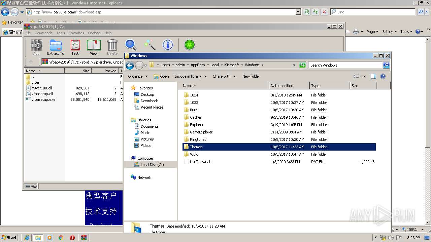
Task: Open WinRAR Tools menu
Action: coord(61,33)
